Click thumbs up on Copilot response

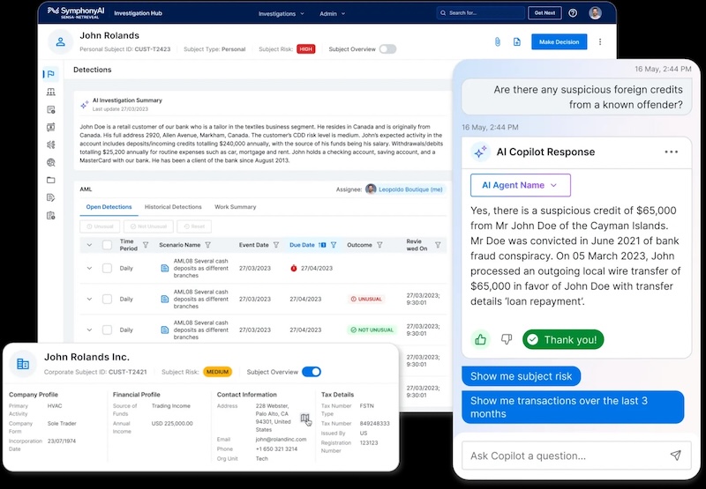pyautogui.click(x=481, y=339)
